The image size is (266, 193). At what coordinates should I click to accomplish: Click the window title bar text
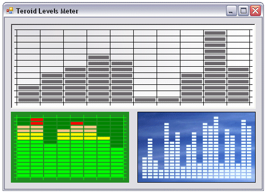coord(47,11)
